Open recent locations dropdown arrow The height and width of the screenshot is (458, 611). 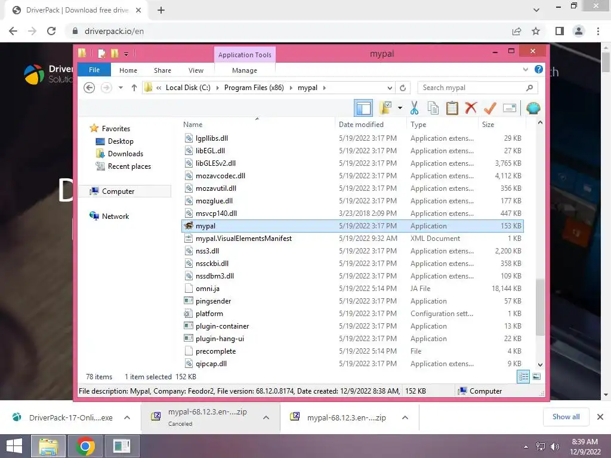tap(121, 88)
